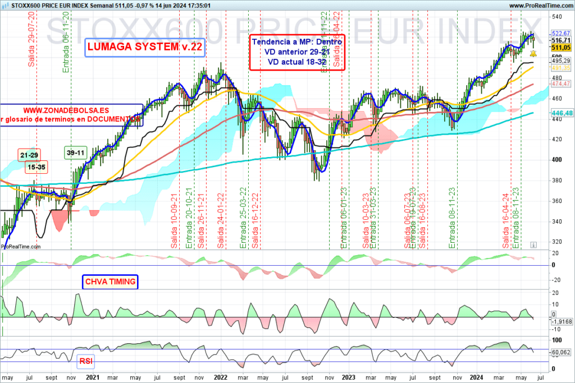Image resolution: width=575 pixels, height=383 pixels.
Task: Select the Salida 29-07-20 marker label
Action: click(x=31, y=39)
